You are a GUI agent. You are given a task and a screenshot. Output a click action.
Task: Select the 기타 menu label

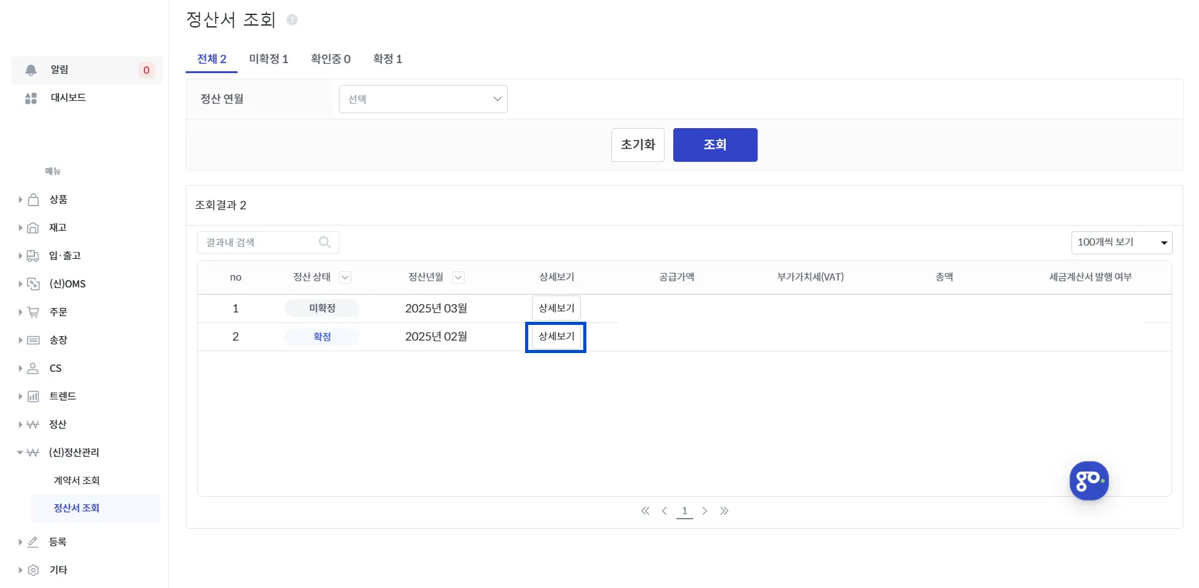click(58, 570)
